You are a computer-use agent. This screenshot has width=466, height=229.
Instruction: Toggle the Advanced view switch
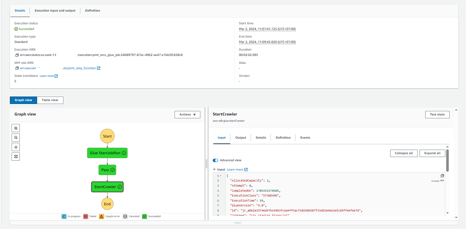[215, 160]
